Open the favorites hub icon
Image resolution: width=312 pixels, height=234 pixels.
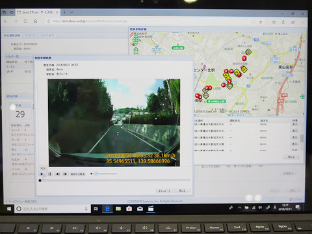click(274, 22)
